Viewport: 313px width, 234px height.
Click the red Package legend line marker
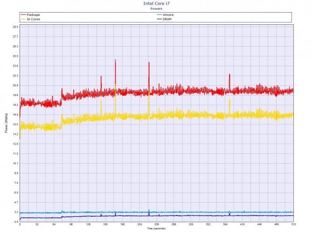click(23, 15)
